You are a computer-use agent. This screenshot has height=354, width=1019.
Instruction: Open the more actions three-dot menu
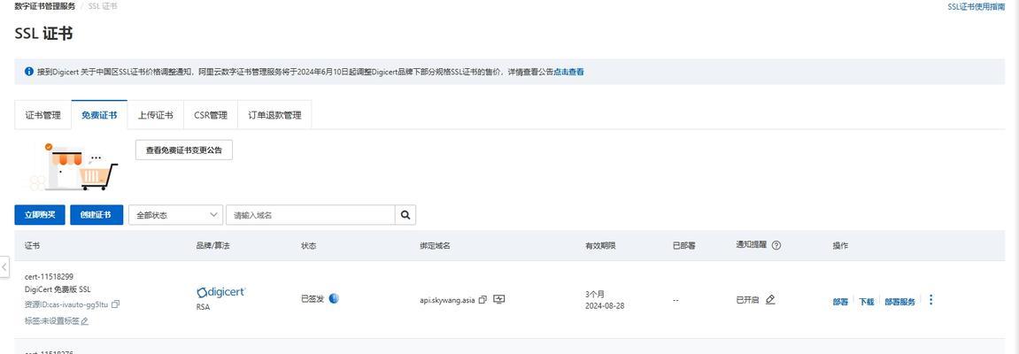930,299
